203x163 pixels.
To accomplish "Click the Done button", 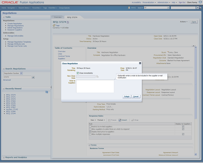I will click(194, 22).
